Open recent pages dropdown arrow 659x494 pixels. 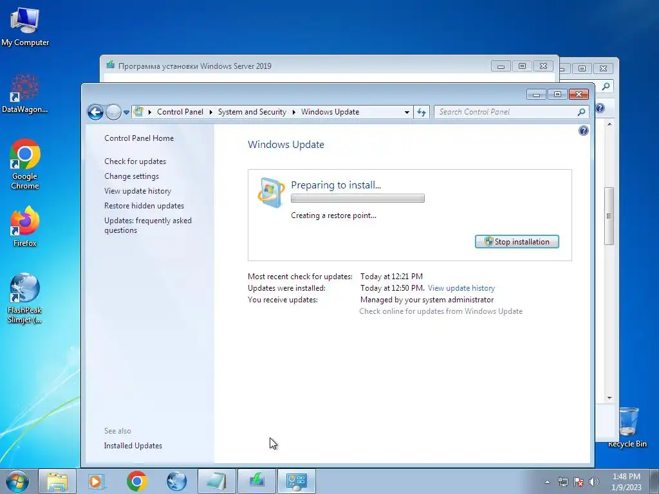coord(126,113)
